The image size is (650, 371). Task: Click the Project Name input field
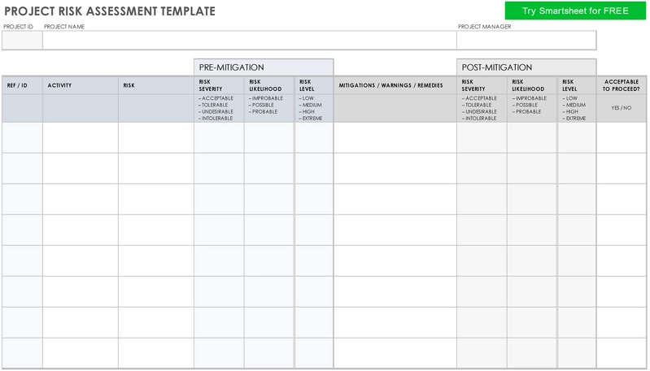250,41
